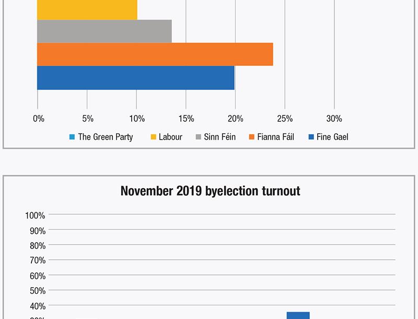Click the Green Party legend color swatch

pos(72,137)
